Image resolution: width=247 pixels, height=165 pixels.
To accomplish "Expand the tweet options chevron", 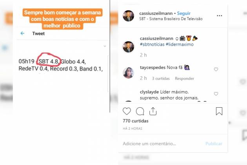I will click(x=105, y=46).
